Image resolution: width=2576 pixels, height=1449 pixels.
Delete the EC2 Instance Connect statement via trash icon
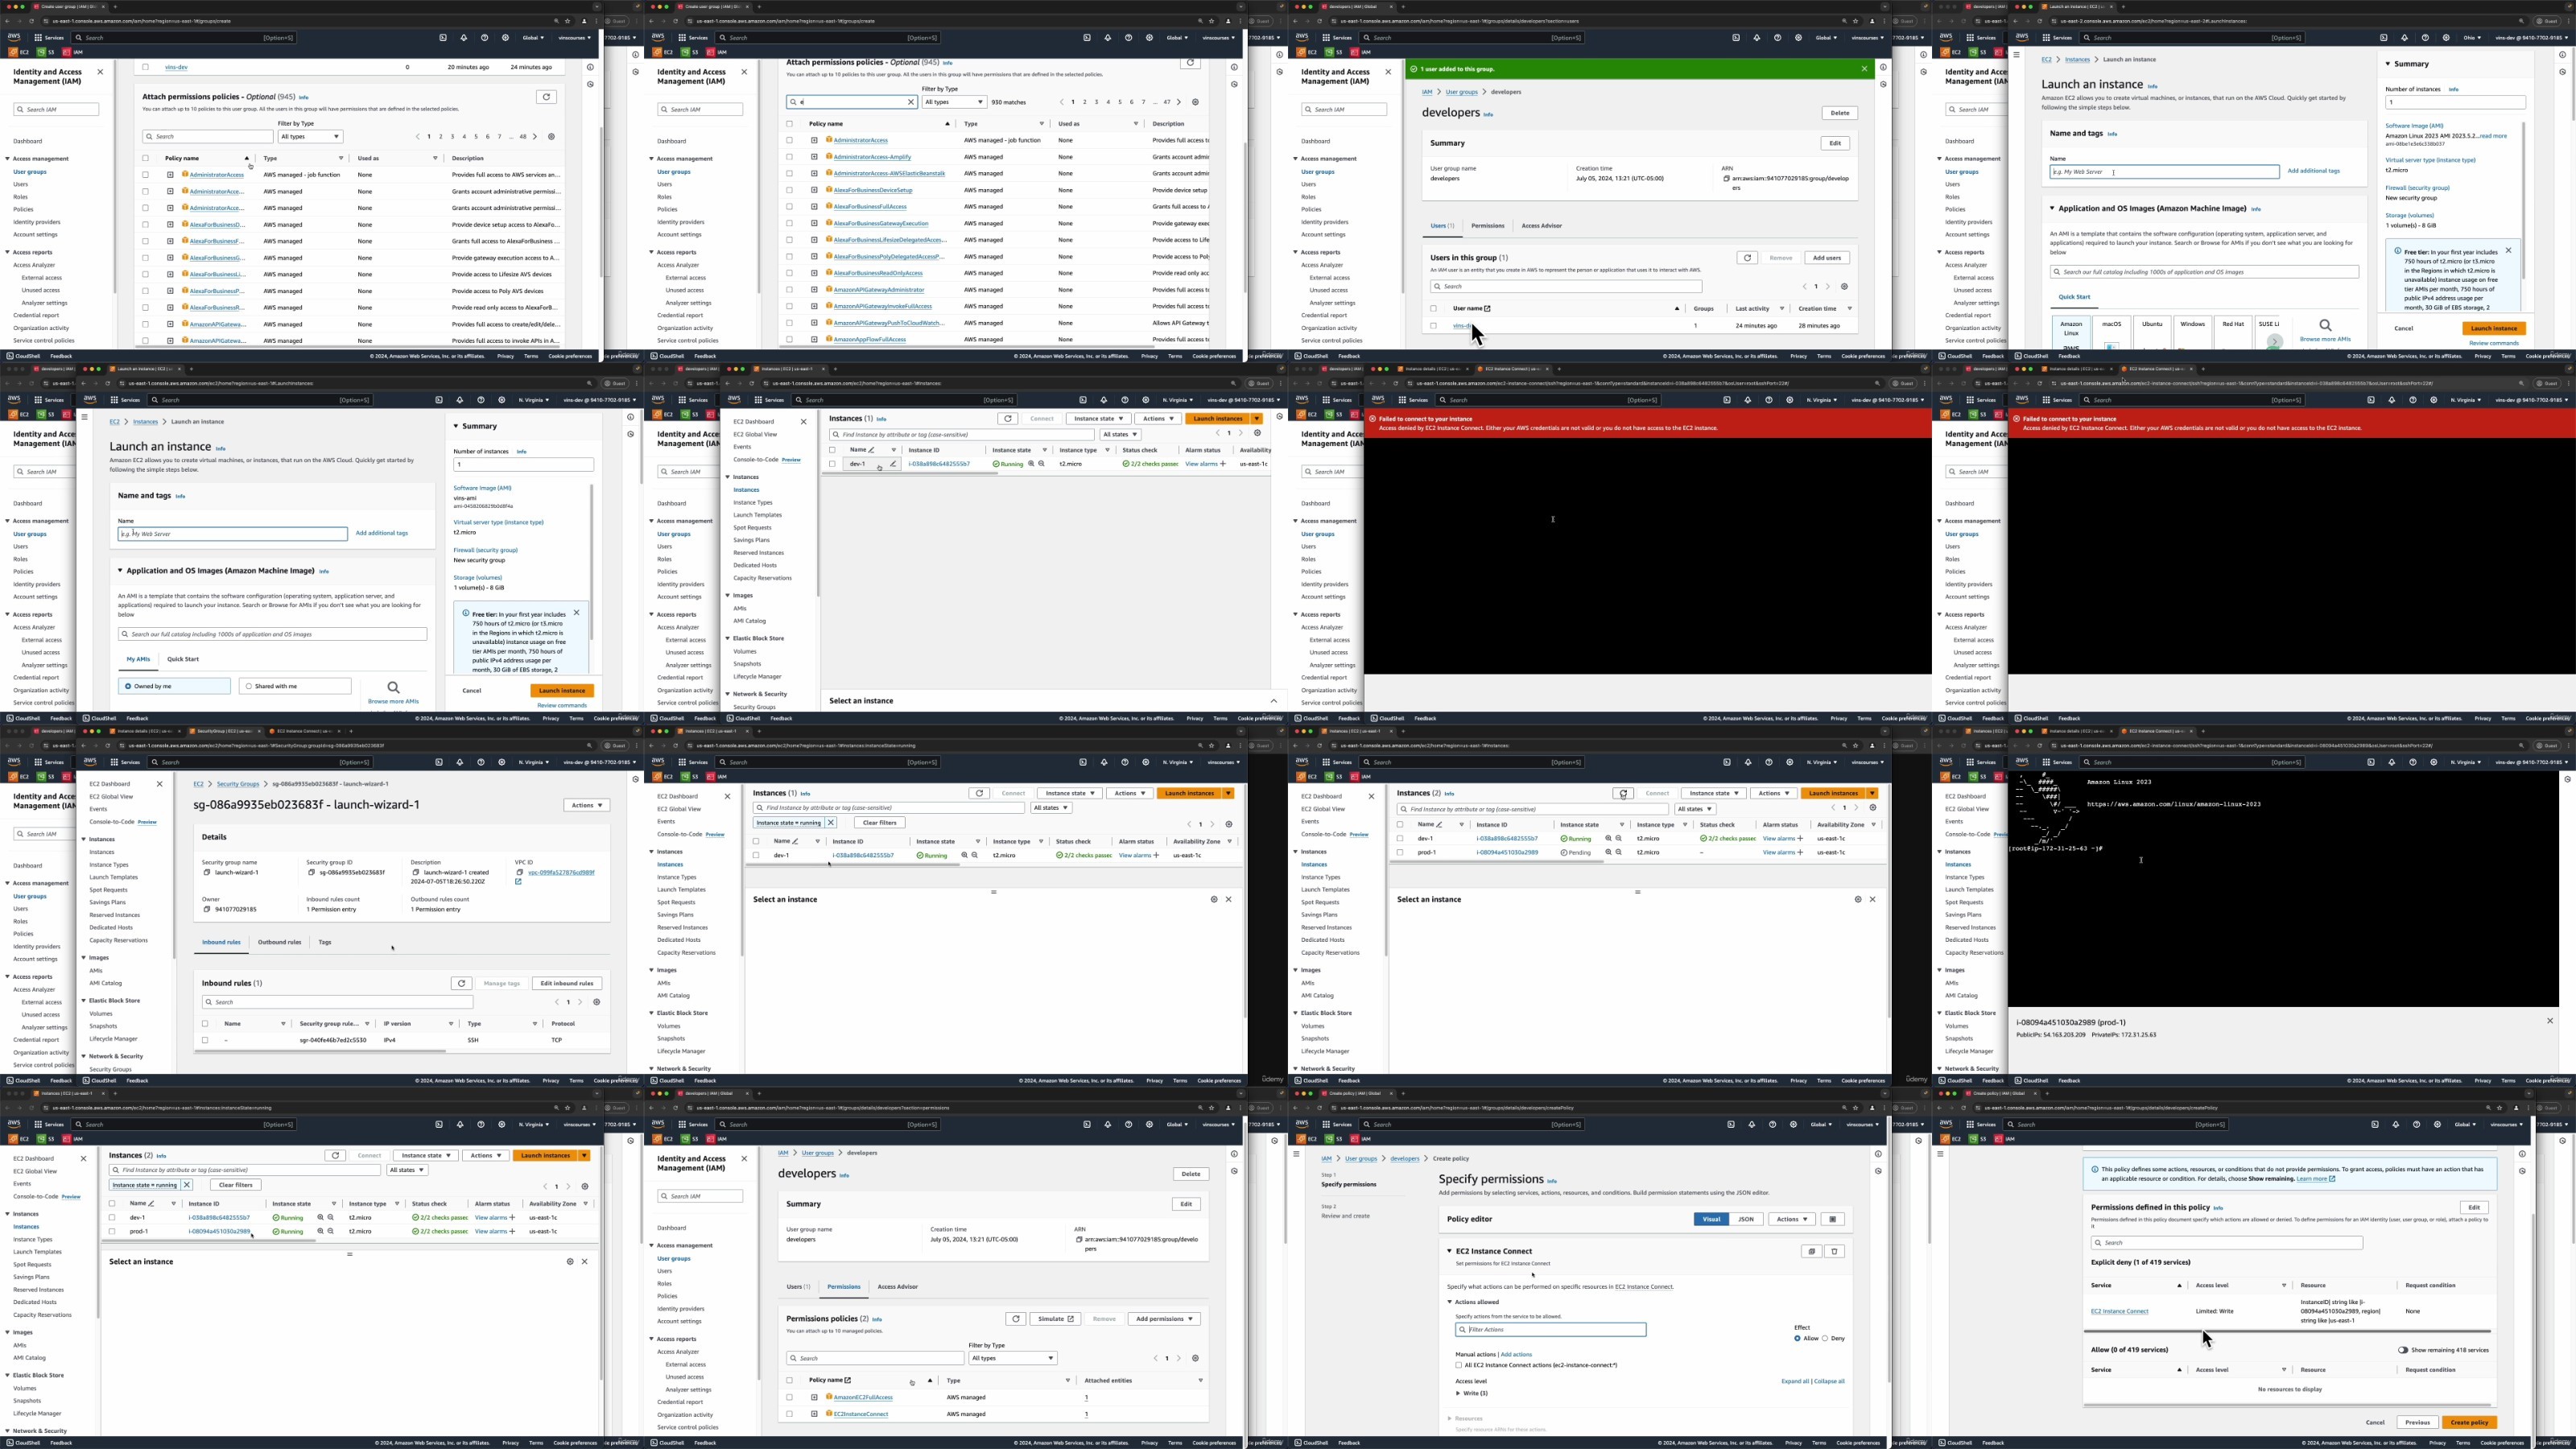pyautogui.click(x=1834, y=1251)
